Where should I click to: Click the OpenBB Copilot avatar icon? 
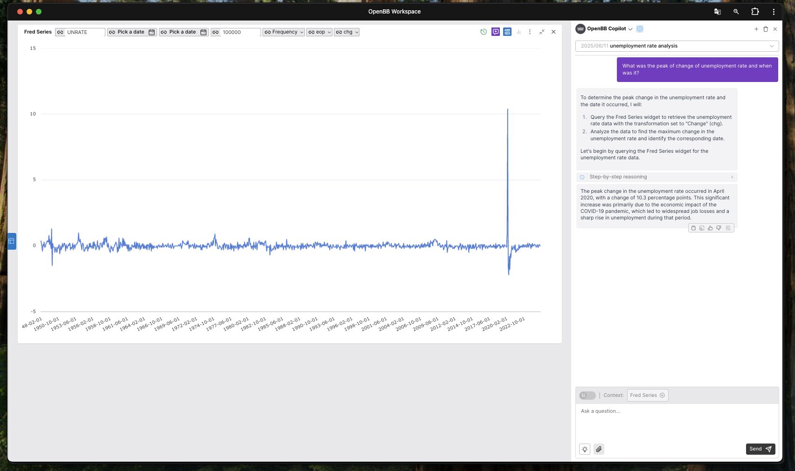click(x=581, y=29)
